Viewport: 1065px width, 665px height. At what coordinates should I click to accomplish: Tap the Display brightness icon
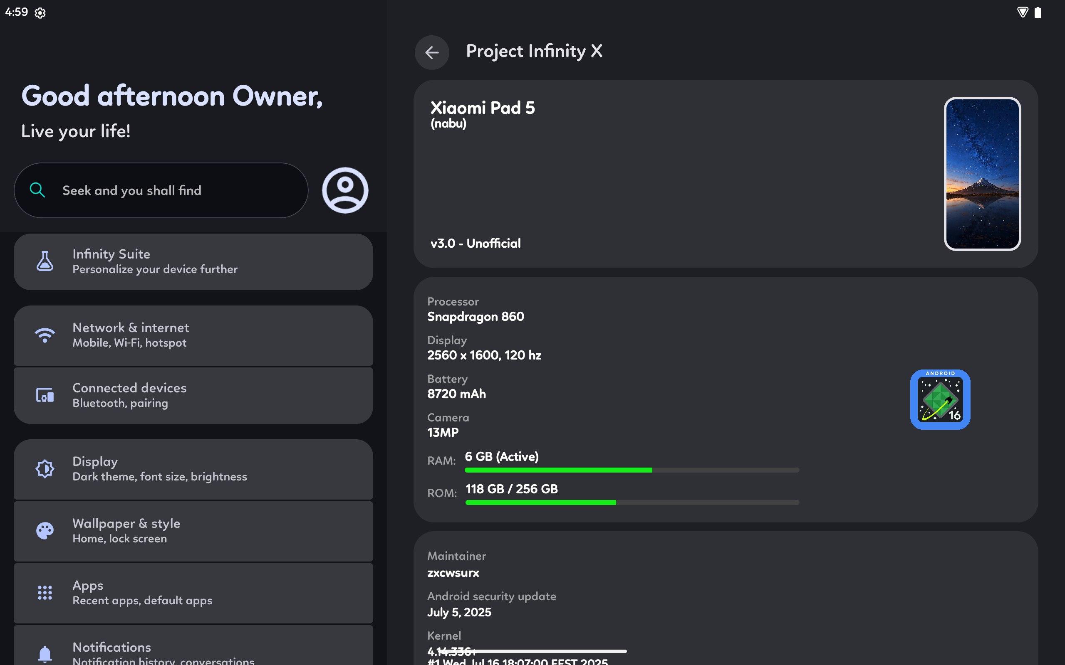click(45, 469)
